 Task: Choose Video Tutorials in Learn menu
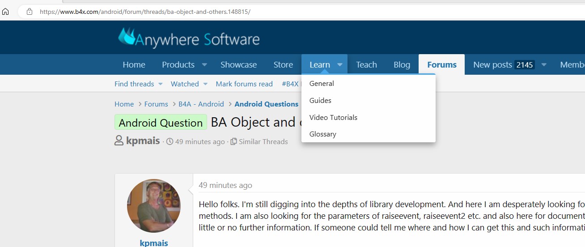[333, 117]
